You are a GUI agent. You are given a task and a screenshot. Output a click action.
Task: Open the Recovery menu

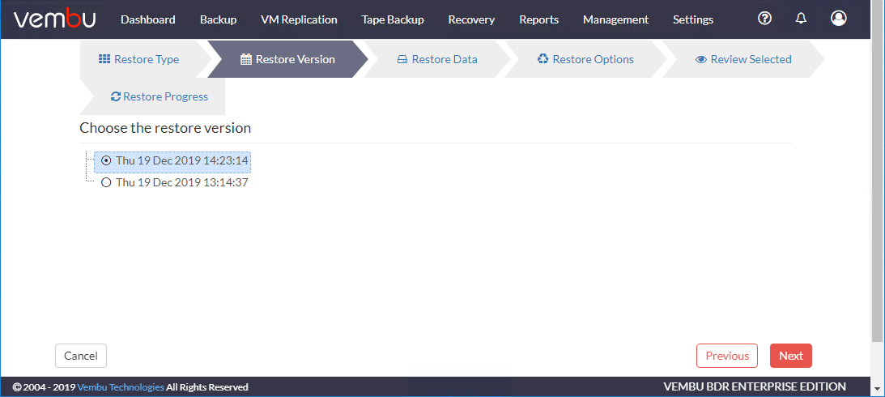coord(471,19)
